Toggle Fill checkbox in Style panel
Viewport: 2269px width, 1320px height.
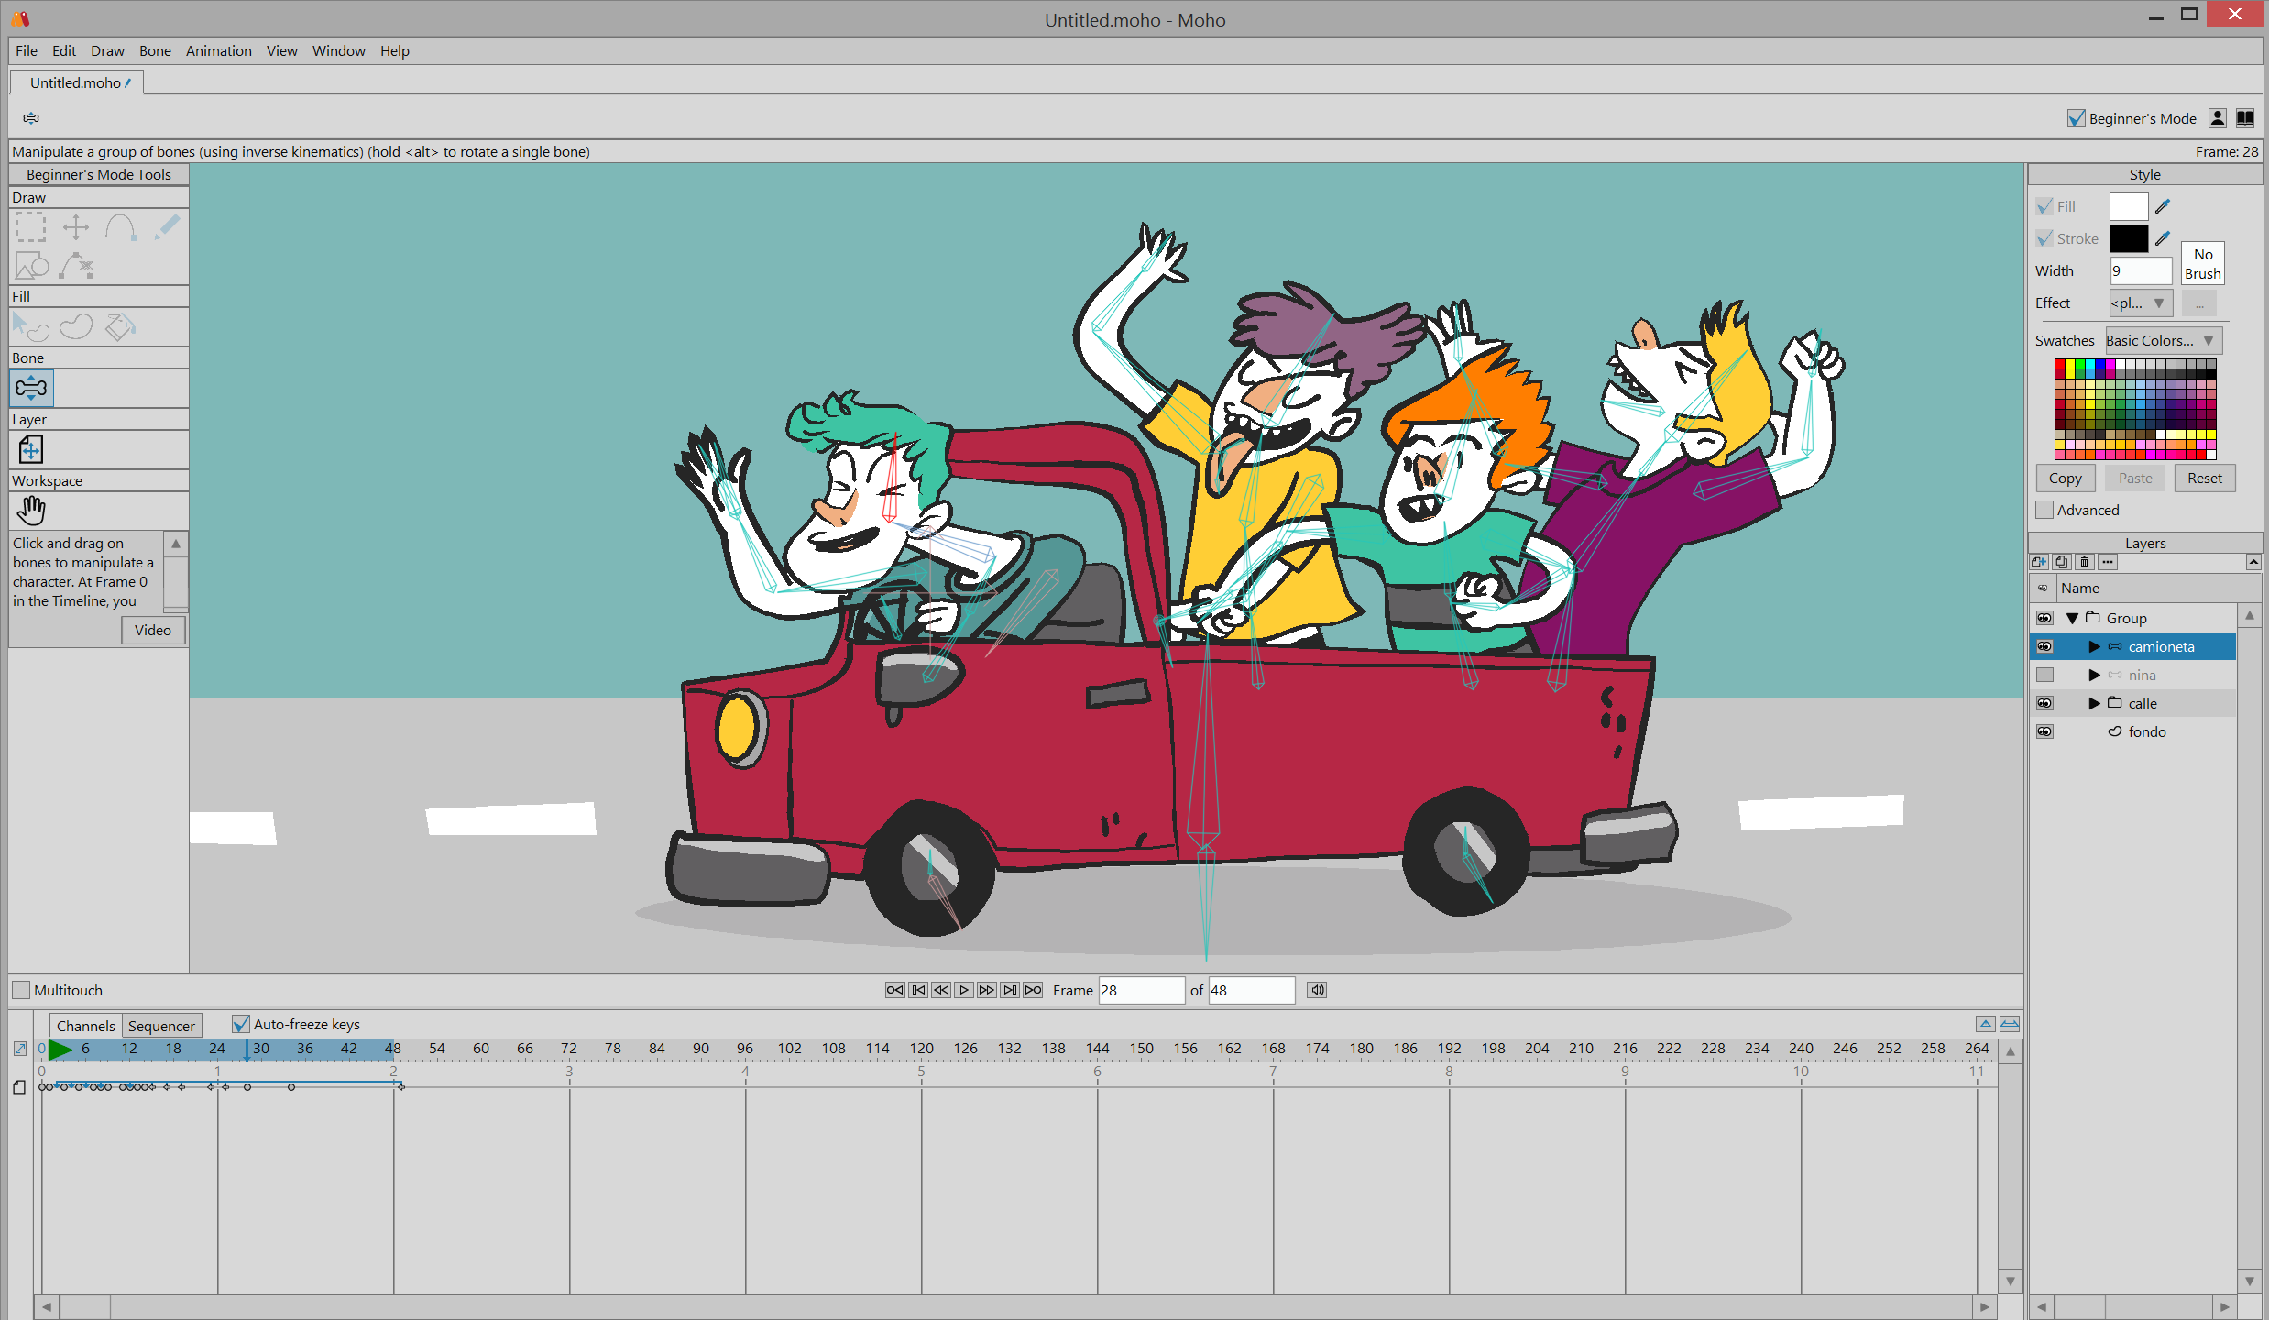pyautogui.click(x=2044, y=204)
